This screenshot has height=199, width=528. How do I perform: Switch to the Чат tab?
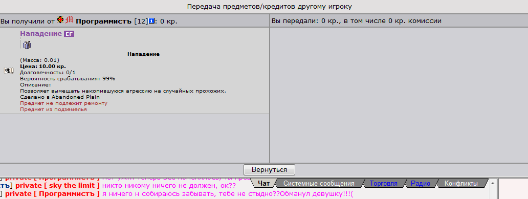click(263, 184)
